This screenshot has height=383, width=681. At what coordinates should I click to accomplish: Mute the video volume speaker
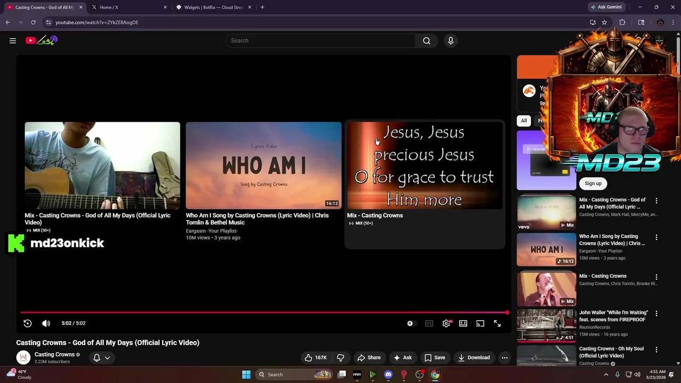(46, 323)
